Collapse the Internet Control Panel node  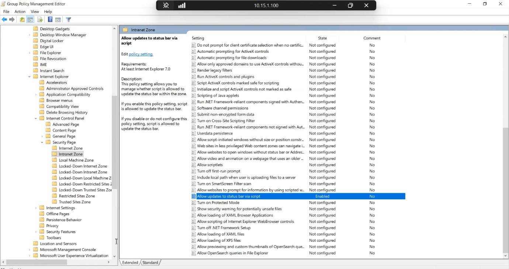click(36, 118)
